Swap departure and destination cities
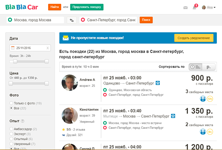 pyautogui.click(x=71, y=20)
